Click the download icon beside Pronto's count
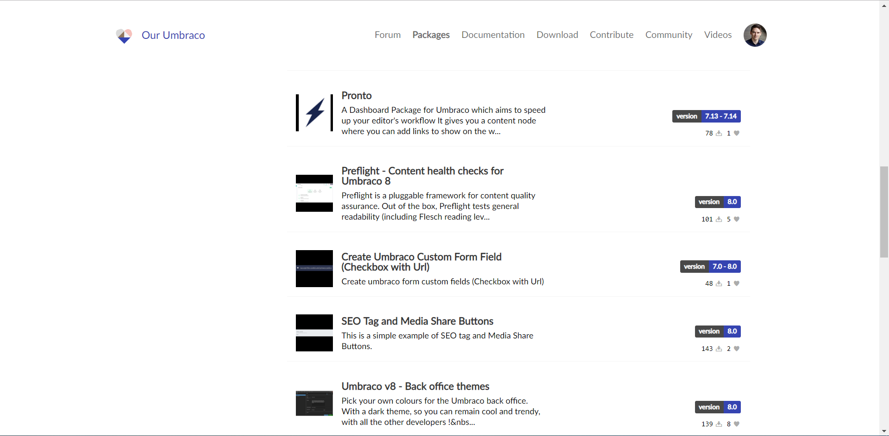 click(719, 133)
